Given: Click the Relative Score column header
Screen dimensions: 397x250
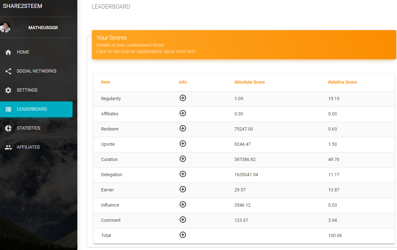Looking at the screenshot, I should [343, 82].
